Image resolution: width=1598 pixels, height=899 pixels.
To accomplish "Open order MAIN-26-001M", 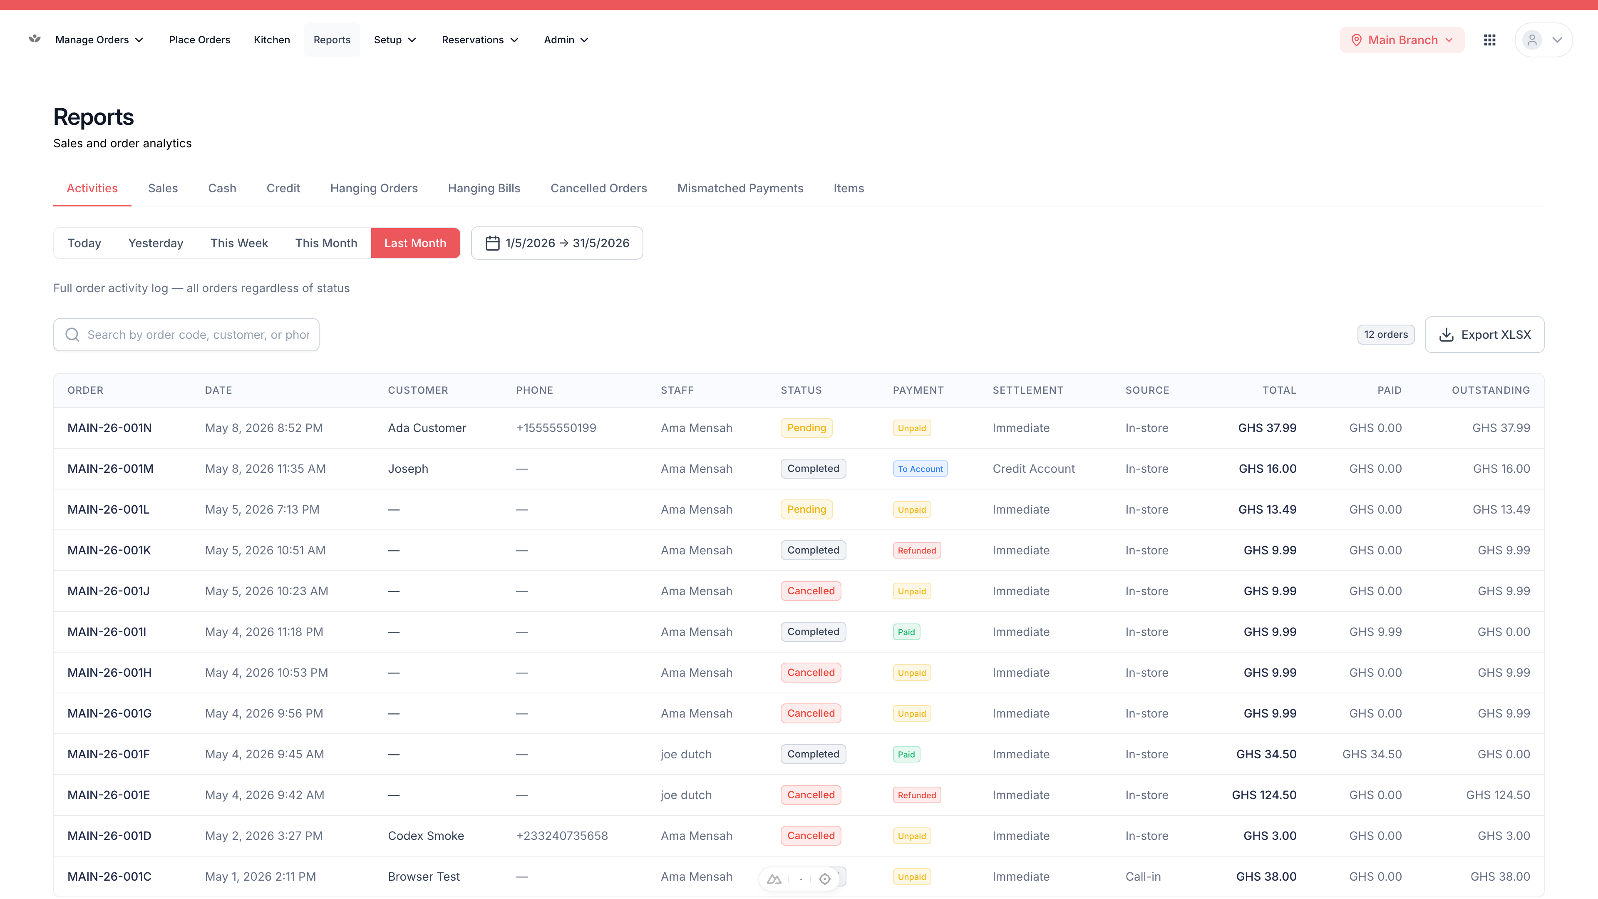I will click(110, 469).
